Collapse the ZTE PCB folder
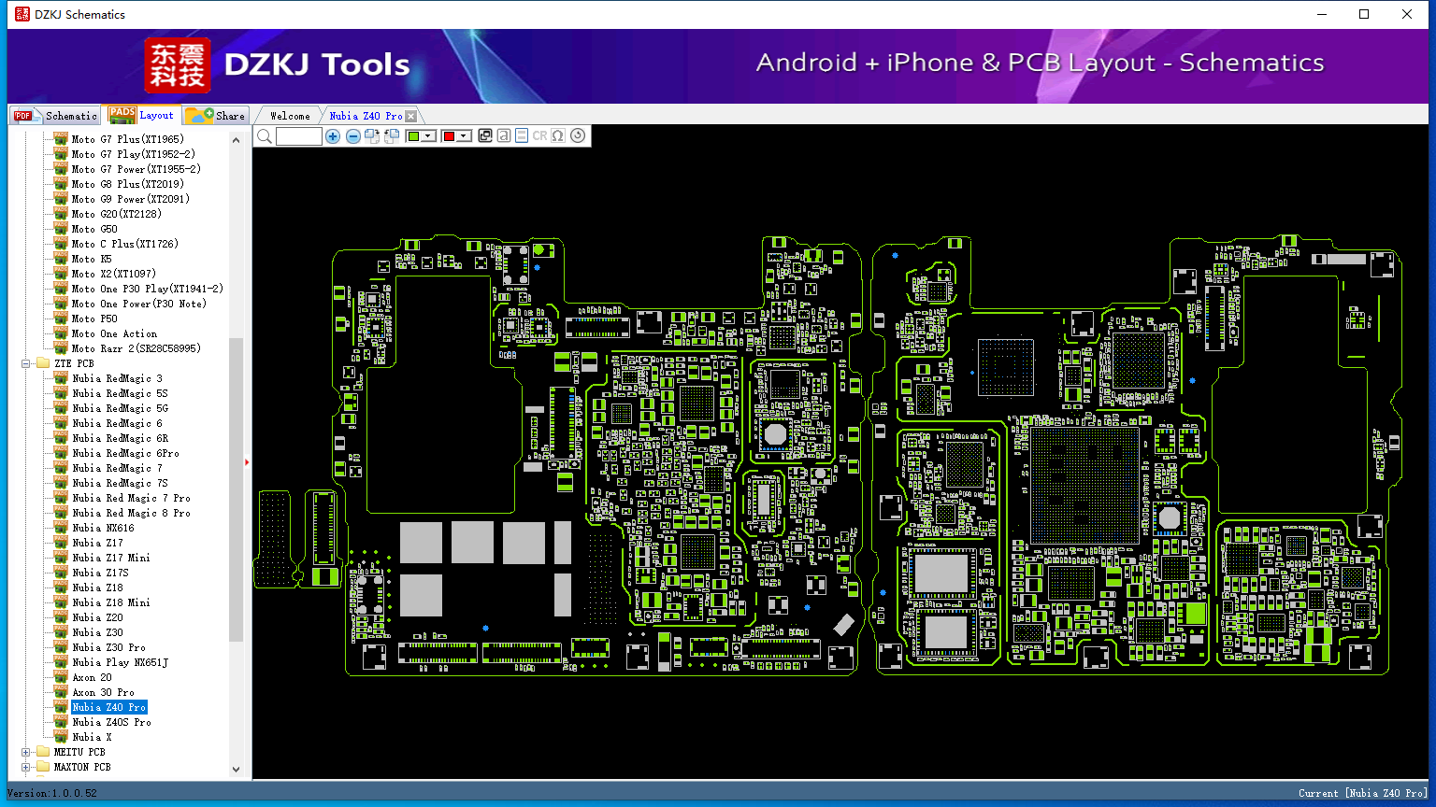This screenshot has height=807, width=1436. tap(26, 363)
